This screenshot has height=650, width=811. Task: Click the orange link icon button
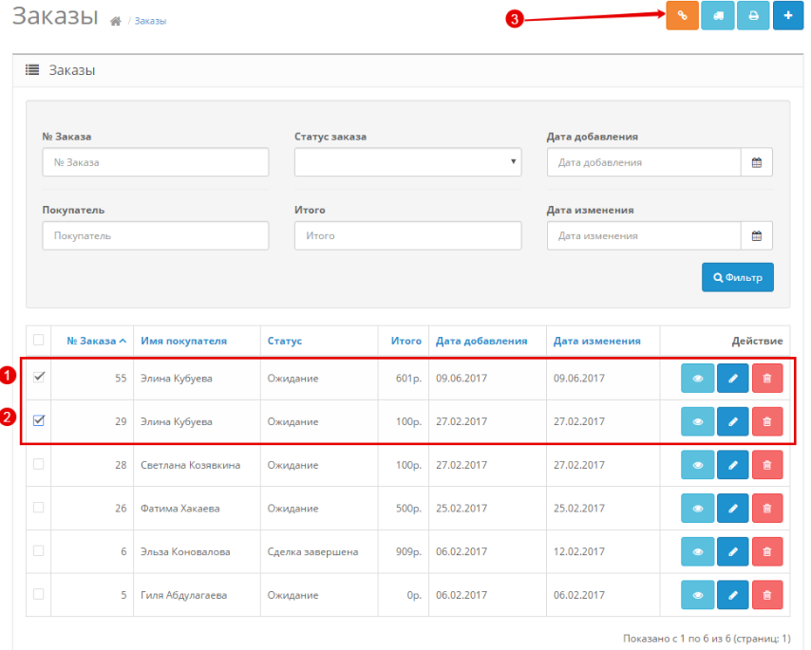[682, 16]
